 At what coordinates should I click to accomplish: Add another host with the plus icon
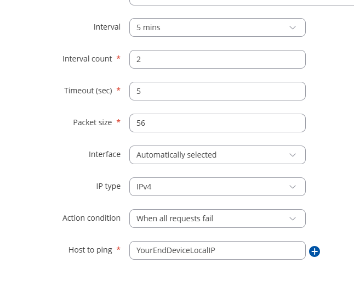click(314, 251)
